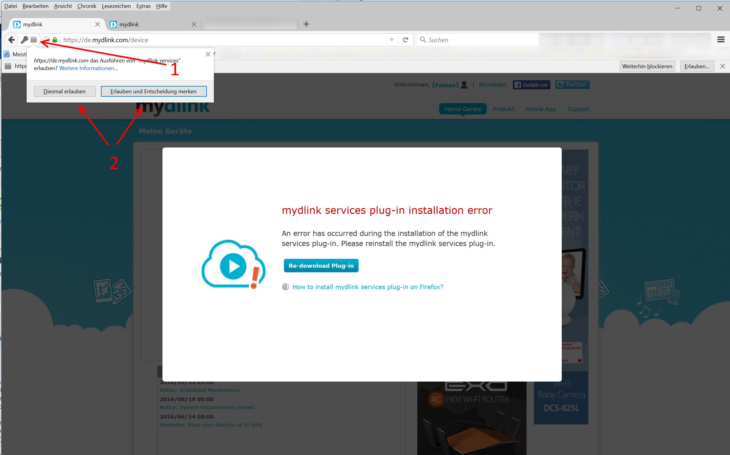
Task: Close the second mydlink tab
Action: click(194, 24)
